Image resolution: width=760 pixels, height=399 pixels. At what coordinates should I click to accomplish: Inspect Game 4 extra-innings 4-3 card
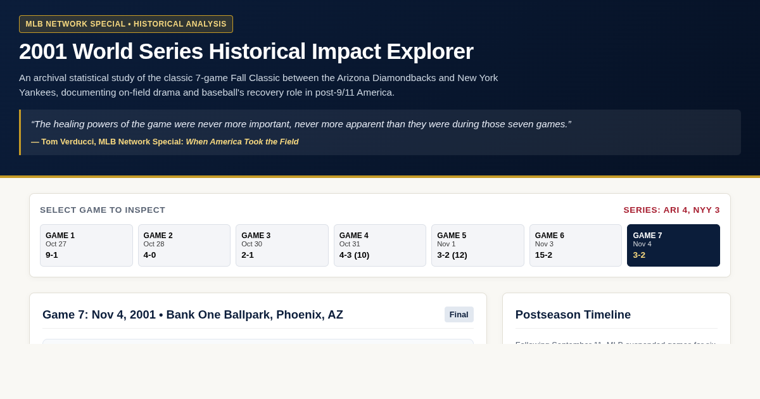pos(380,245)
